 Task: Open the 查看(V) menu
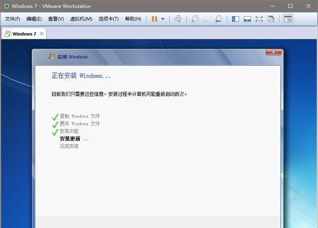click(x=56, y=19)
